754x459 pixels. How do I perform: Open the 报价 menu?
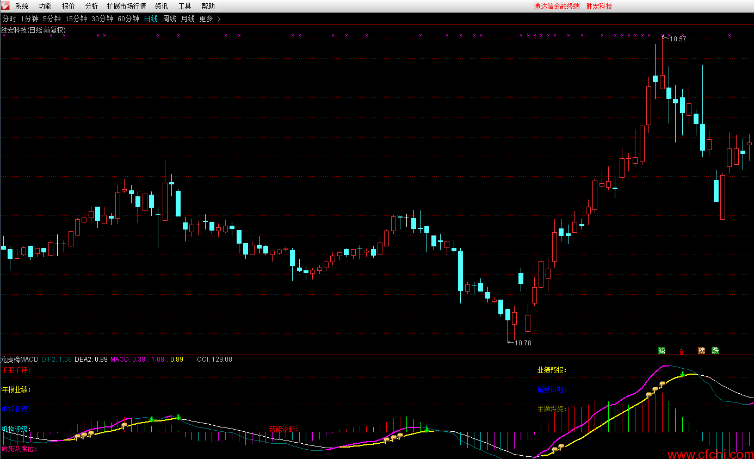tap(69, 7)
